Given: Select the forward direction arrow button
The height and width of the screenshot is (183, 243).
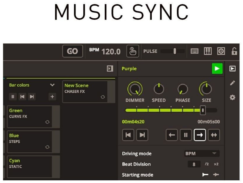Looking at the screenshot, I should click(200, 135).
